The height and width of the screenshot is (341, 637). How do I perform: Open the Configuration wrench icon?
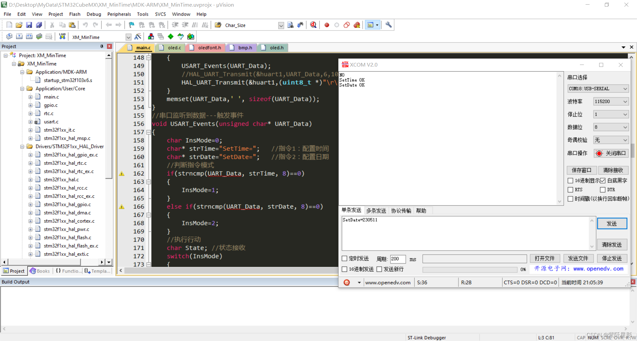click(389, 25)
